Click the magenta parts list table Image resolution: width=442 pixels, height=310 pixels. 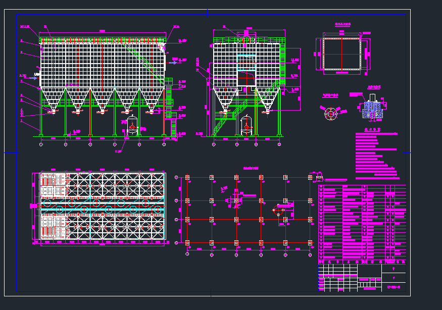pyautogui.click(x=362, y=222)
